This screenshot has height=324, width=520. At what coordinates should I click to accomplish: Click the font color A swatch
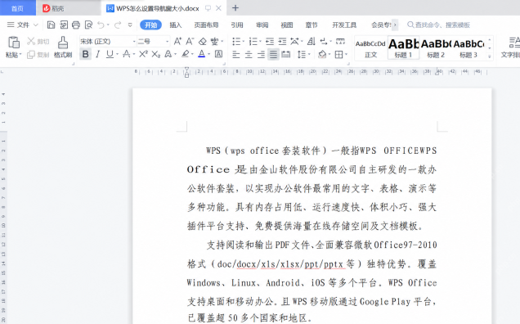tap(201, 54)
